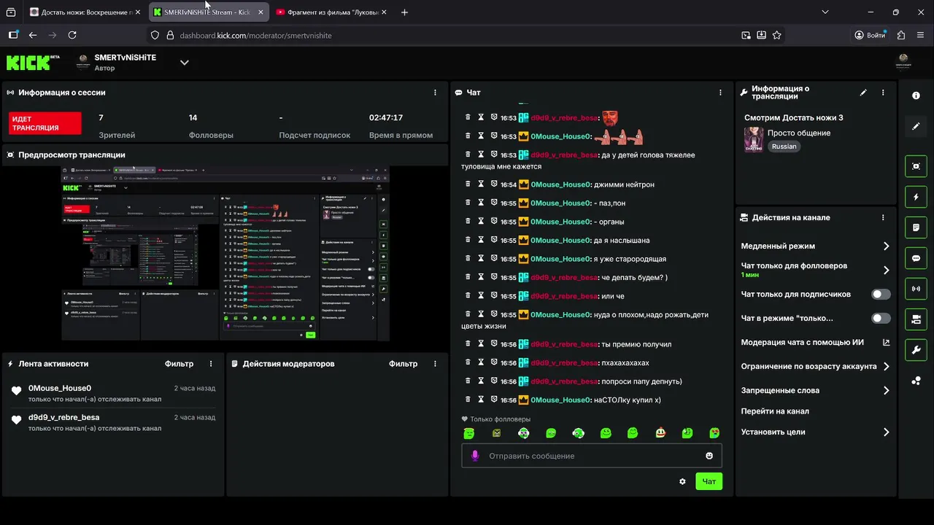934x525 pixels.
Task: Insert the first green emote with halo
Action: coord(469,433)
